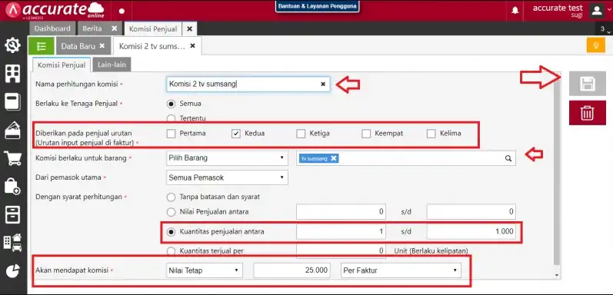Click the commission amount field 25.000
This screenshot has height=295, width=613.
tap(292, 270)
